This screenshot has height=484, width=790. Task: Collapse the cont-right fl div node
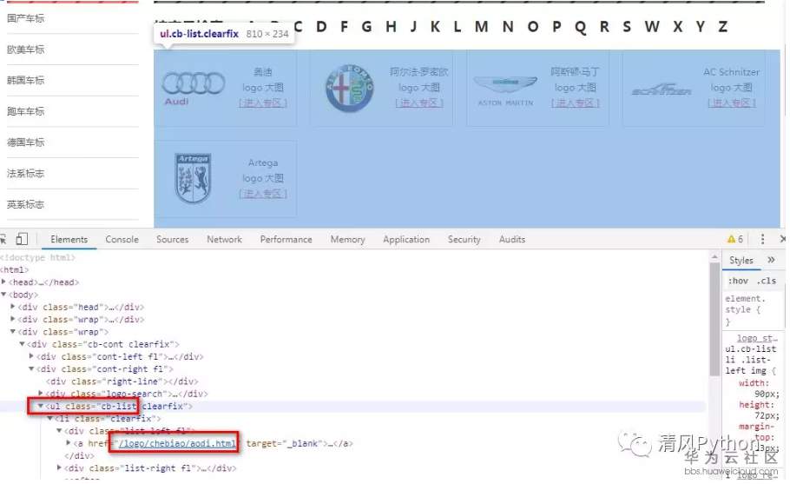[x=31, y=369]
